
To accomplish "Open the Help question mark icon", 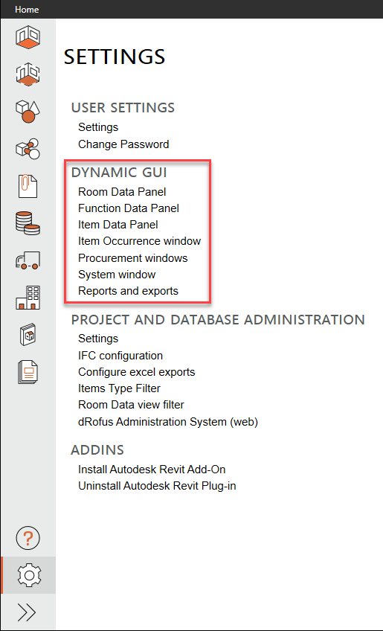I will pos(28,537).
